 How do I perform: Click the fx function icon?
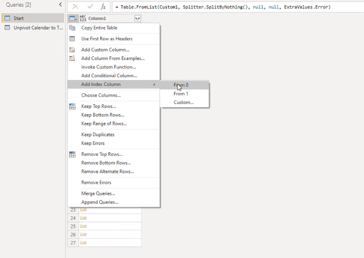(x=103, y=7)
